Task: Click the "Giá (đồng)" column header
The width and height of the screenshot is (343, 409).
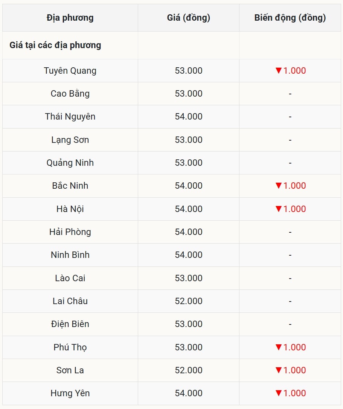Action: coord(188,18)
